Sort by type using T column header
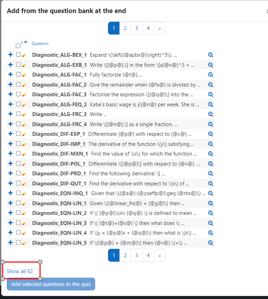This screenshot has height=299, width=268. pyautogui.click(x=22, y=43)
